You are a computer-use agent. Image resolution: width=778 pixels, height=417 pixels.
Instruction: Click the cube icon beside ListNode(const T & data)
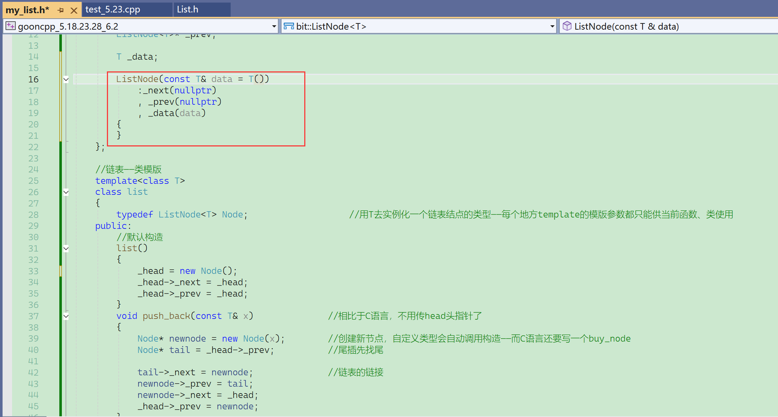pyautogui.click(x=567, y=26)
